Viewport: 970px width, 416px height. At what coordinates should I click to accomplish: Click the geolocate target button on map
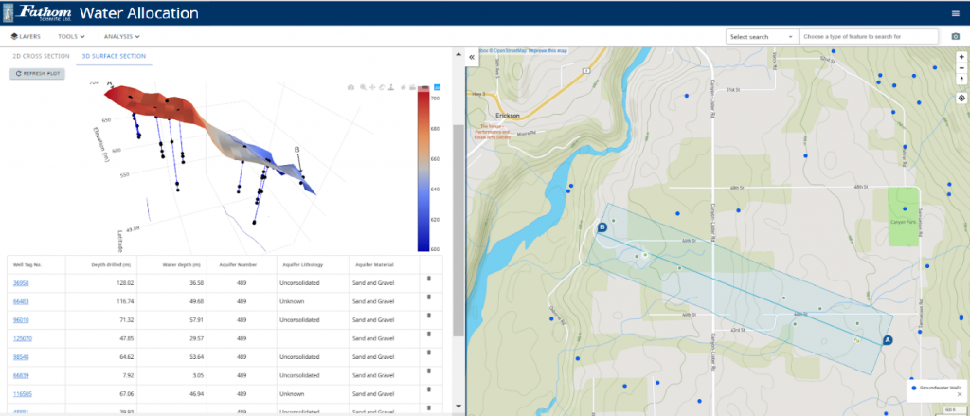961,98
